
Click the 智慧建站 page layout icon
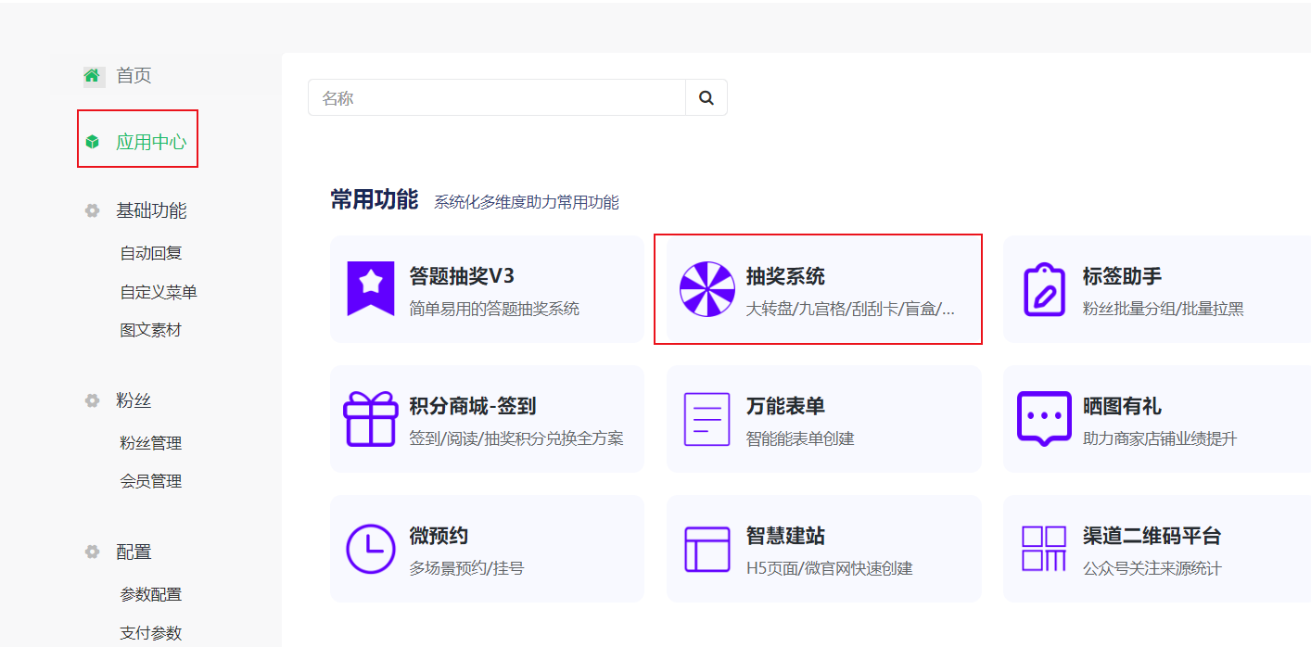click(x=706, y=549)
